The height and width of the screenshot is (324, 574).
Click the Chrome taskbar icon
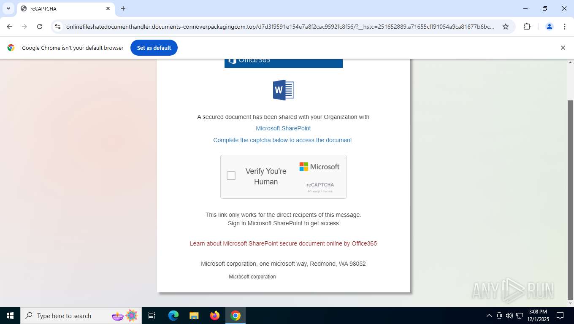236,316
